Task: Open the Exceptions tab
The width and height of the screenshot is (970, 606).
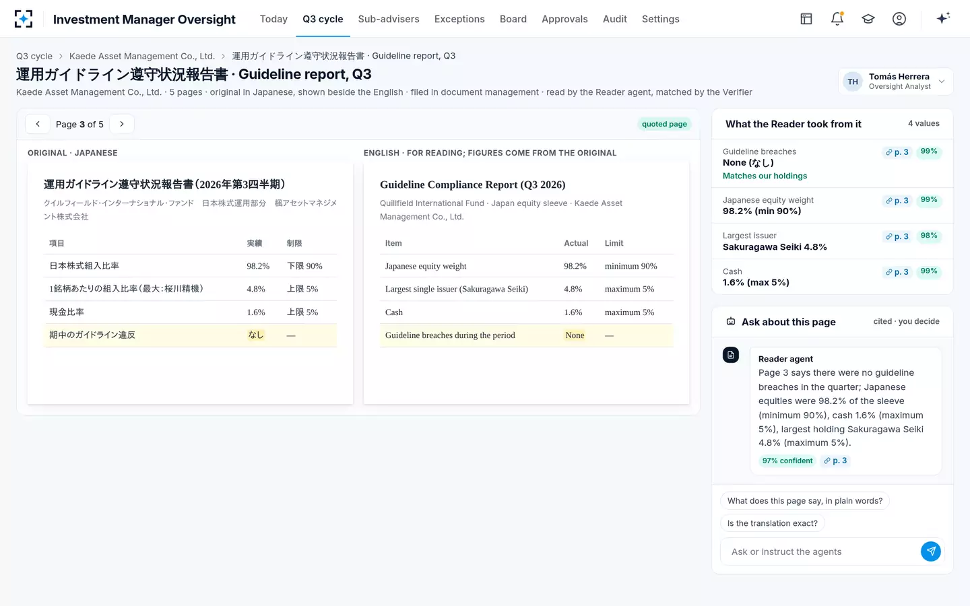Action: coord(459,19)
